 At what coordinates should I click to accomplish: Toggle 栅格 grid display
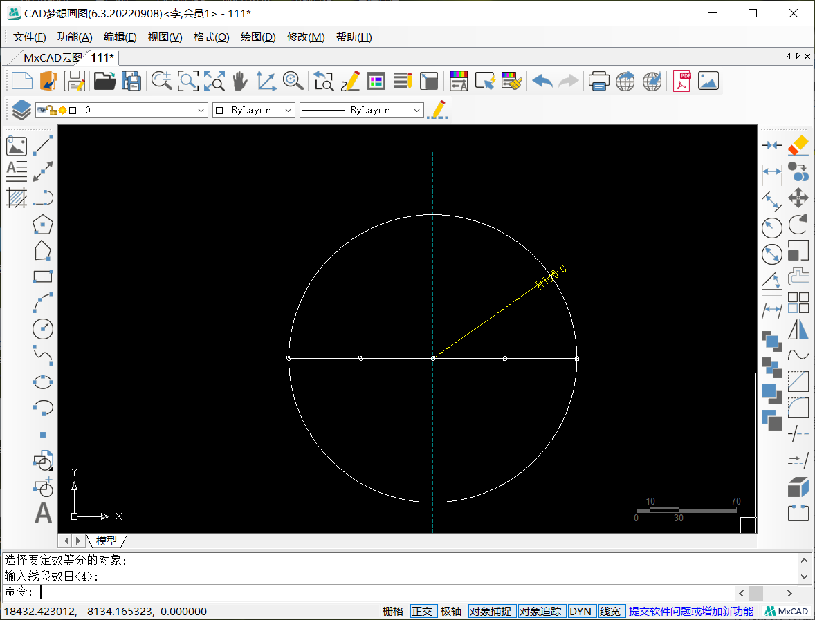coord(393,611)
